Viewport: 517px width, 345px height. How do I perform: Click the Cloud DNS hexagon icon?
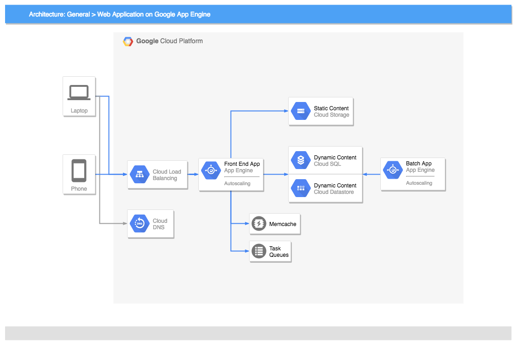pos(139,224)
